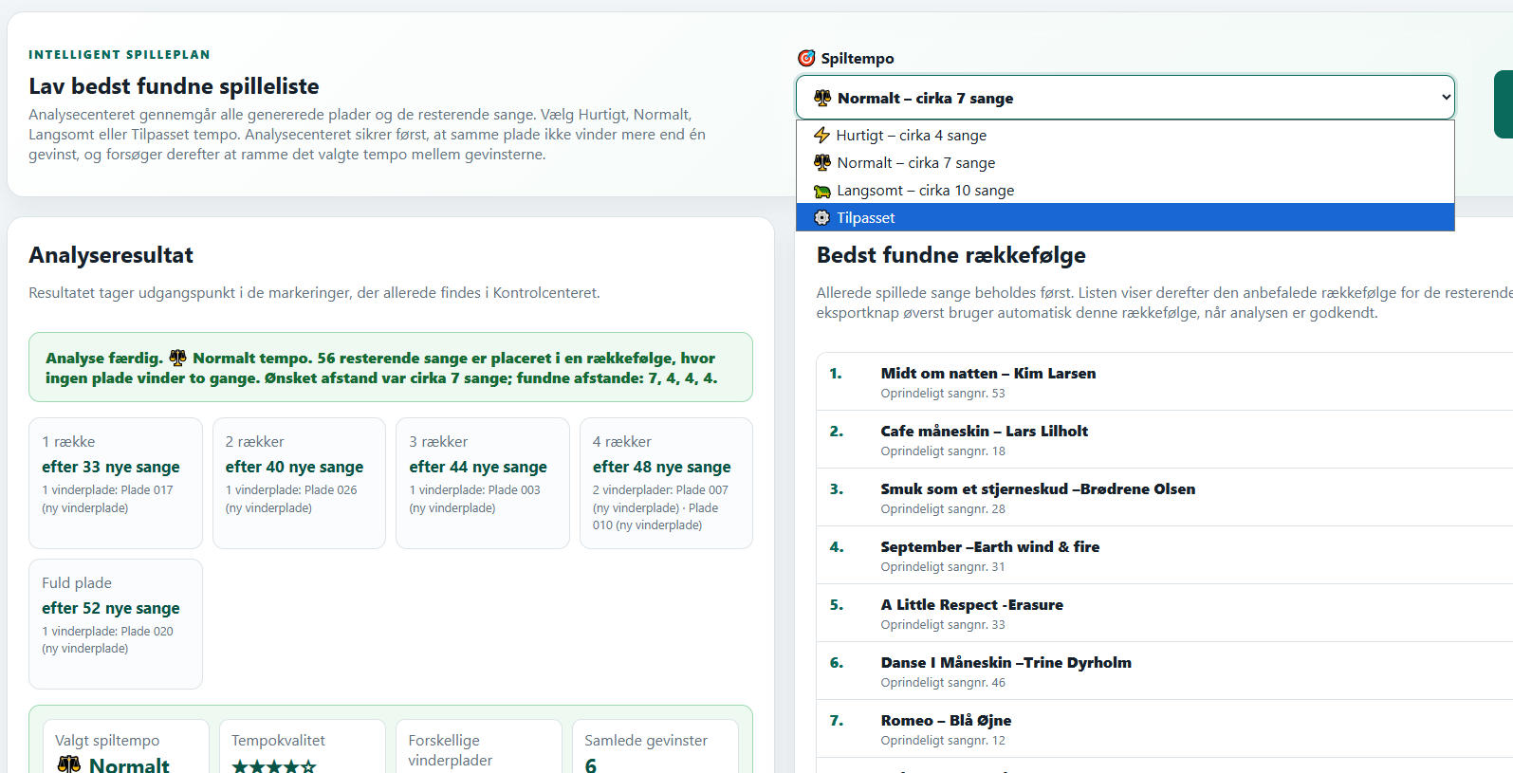Click the 'Fuld plade' card title
The width and height of the screenshot is (1513, 773).
pyautogui.click(x=77, y=583)
